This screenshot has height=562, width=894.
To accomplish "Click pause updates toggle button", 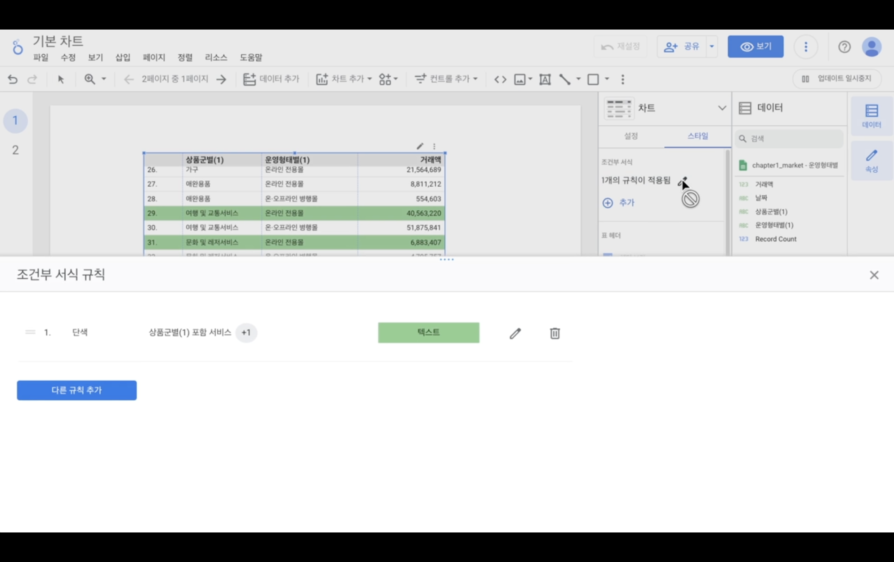I will pos(836,79).
